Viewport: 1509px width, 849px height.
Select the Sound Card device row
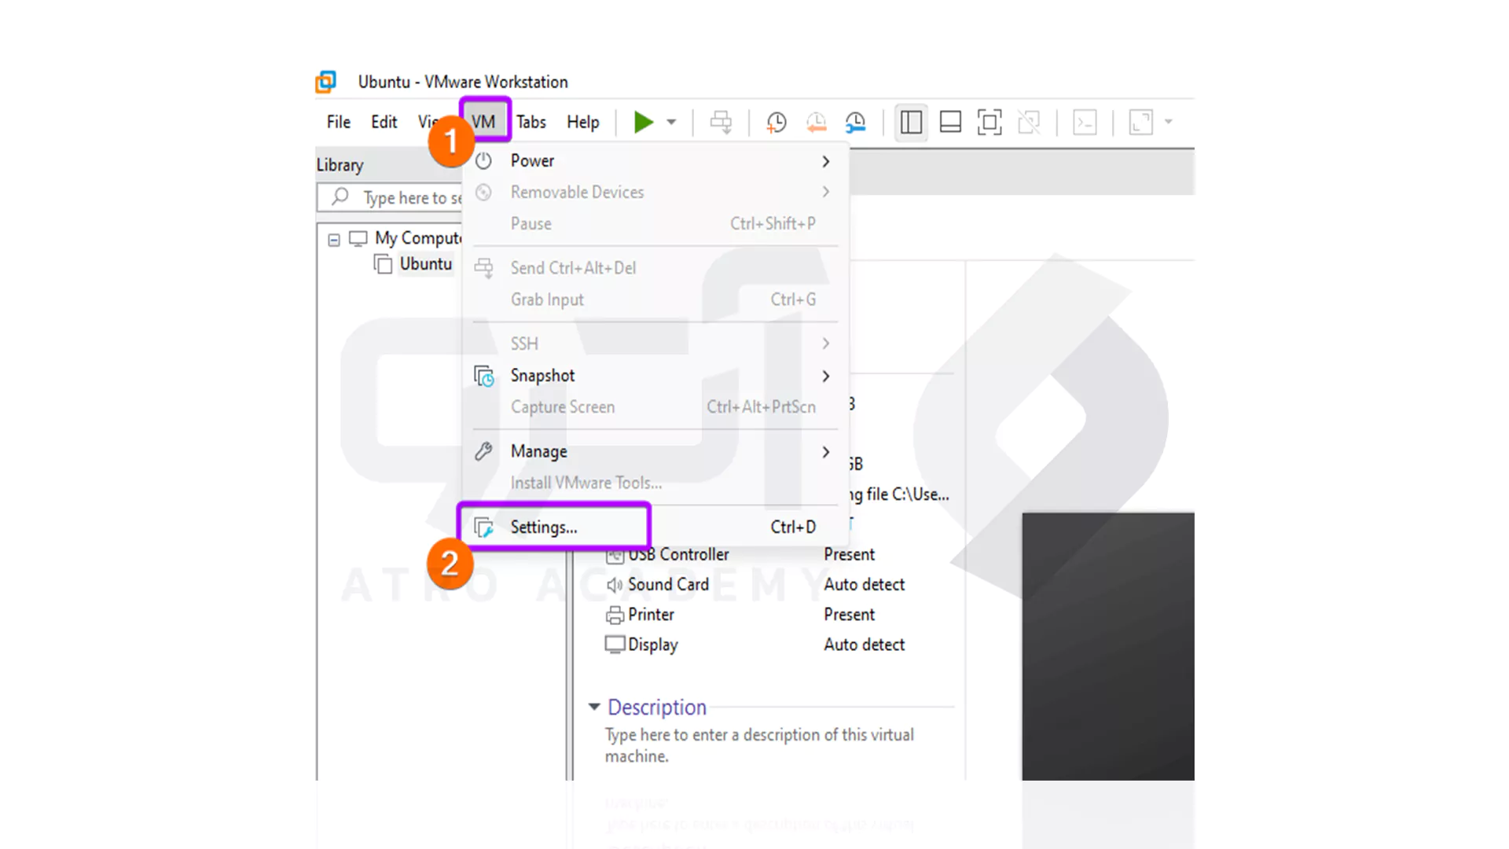[x=754, y=585]
